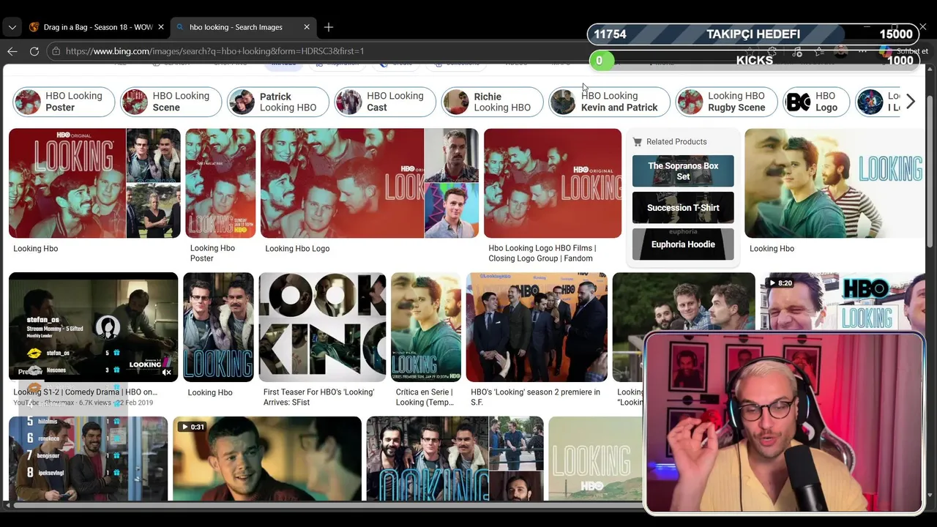The width and height of the screenshot is (937, 527).
Task: Click the HBO's 'Looking' season 2 premiere caption
Action: [535, 397]
